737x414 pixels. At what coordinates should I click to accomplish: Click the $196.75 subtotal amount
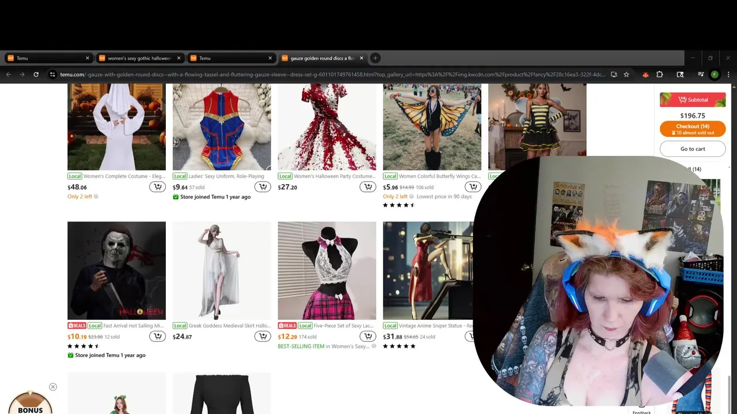(x=693, y=116)
